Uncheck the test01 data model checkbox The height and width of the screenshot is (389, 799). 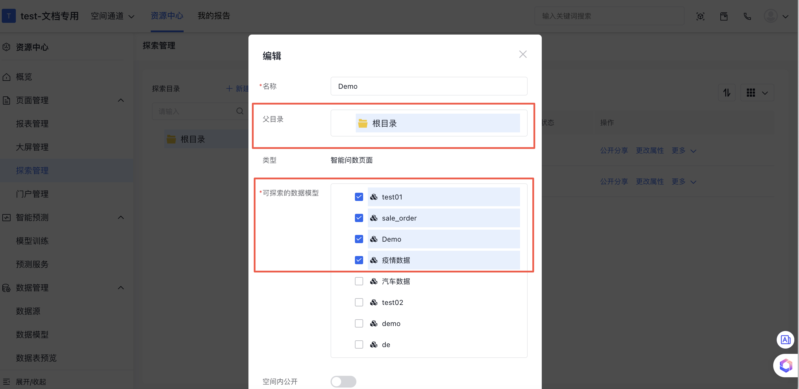click(359, 197)
